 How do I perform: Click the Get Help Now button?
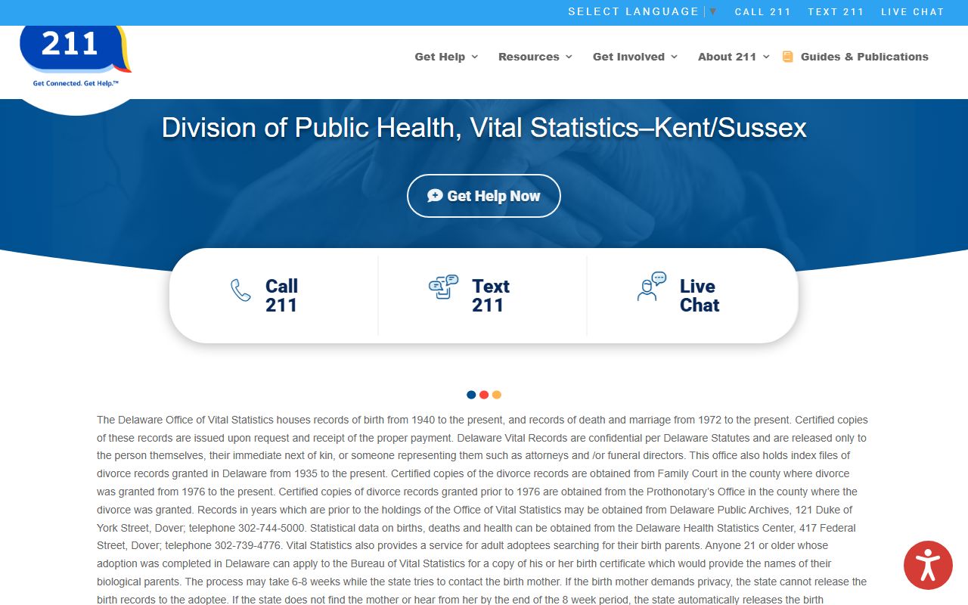click(x=484, y=196)
